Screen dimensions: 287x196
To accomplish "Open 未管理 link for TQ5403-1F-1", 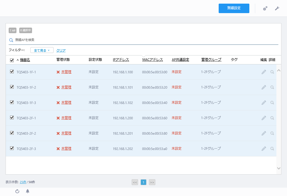I will 66,72.
